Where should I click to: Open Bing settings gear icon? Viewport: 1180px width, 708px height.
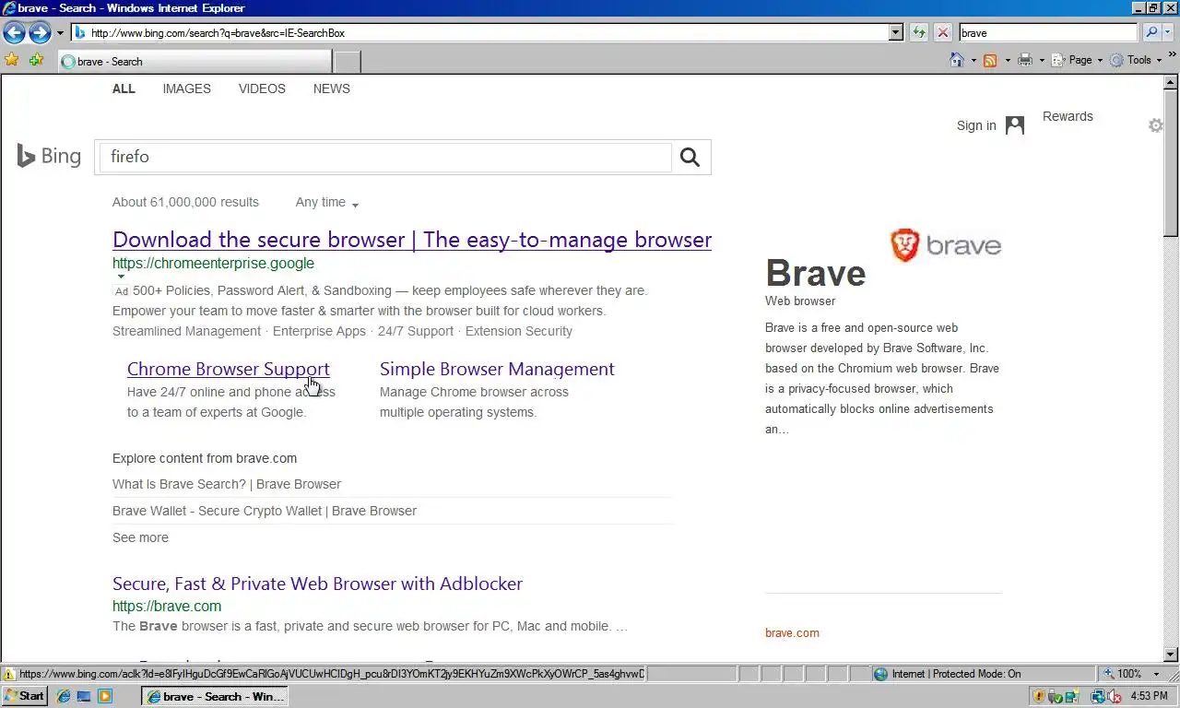[1155, 125]
